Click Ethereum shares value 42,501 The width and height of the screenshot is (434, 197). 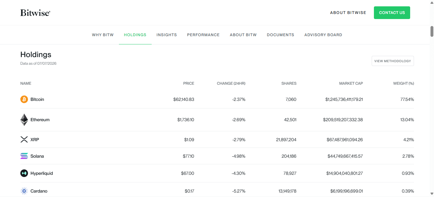point(290,120)
